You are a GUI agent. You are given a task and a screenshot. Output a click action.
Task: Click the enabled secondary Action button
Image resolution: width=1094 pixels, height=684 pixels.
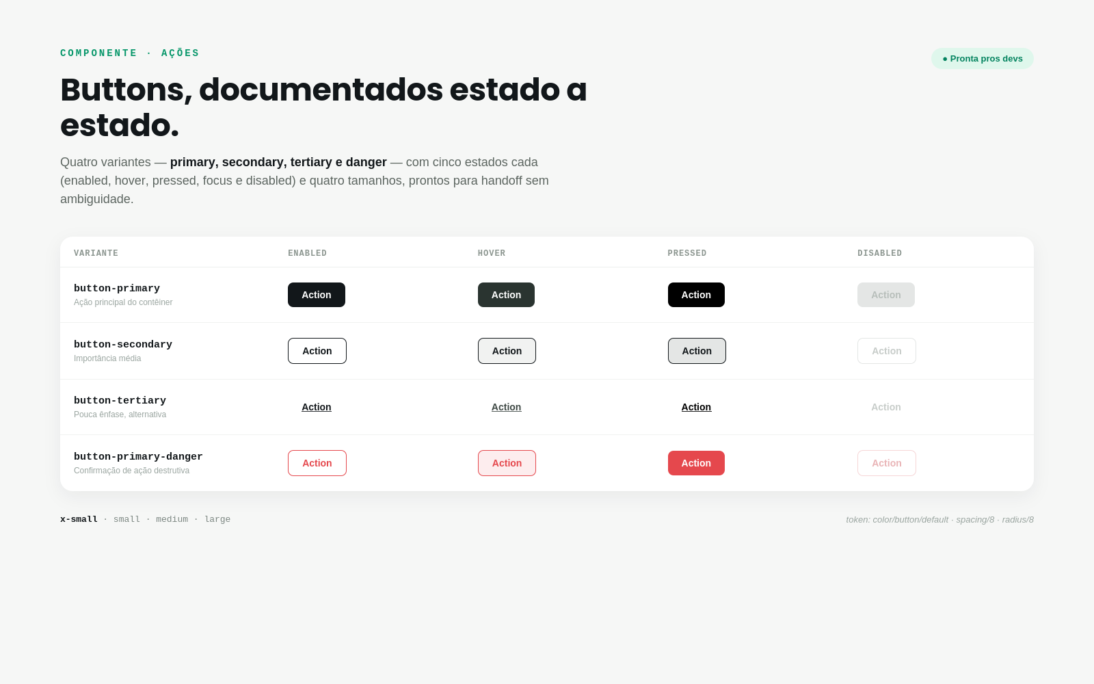pyautogui.click(x=317, y=351)
